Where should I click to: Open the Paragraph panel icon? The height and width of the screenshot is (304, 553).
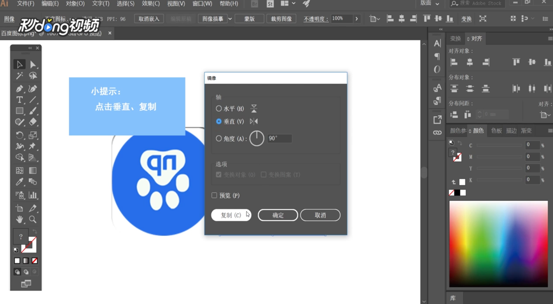pos(437,56)
